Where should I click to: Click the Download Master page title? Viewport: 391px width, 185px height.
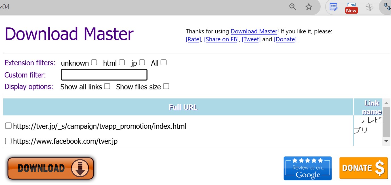click(x=69, y=34)
